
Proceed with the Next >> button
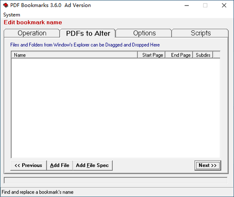[207, 165]
